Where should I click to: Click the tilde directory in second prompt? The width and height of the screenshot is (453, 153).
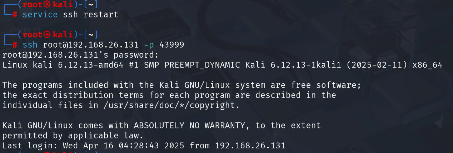91,35
